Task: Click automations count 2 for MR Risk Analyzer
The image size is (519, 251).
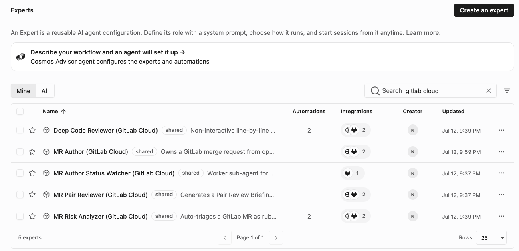Action: pyautogui.click(x=309, y=216)
